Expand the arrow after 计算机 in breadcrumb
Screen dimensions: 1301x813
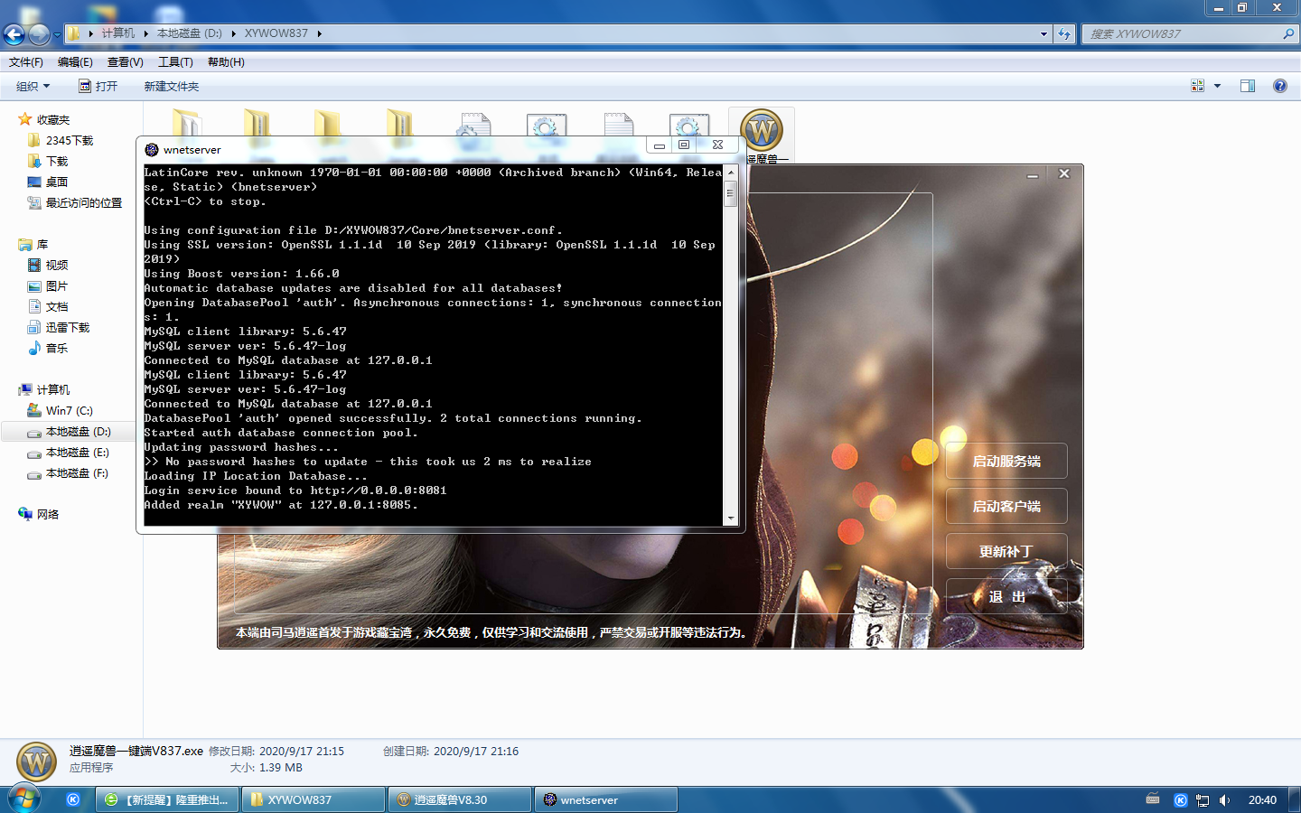145,33
